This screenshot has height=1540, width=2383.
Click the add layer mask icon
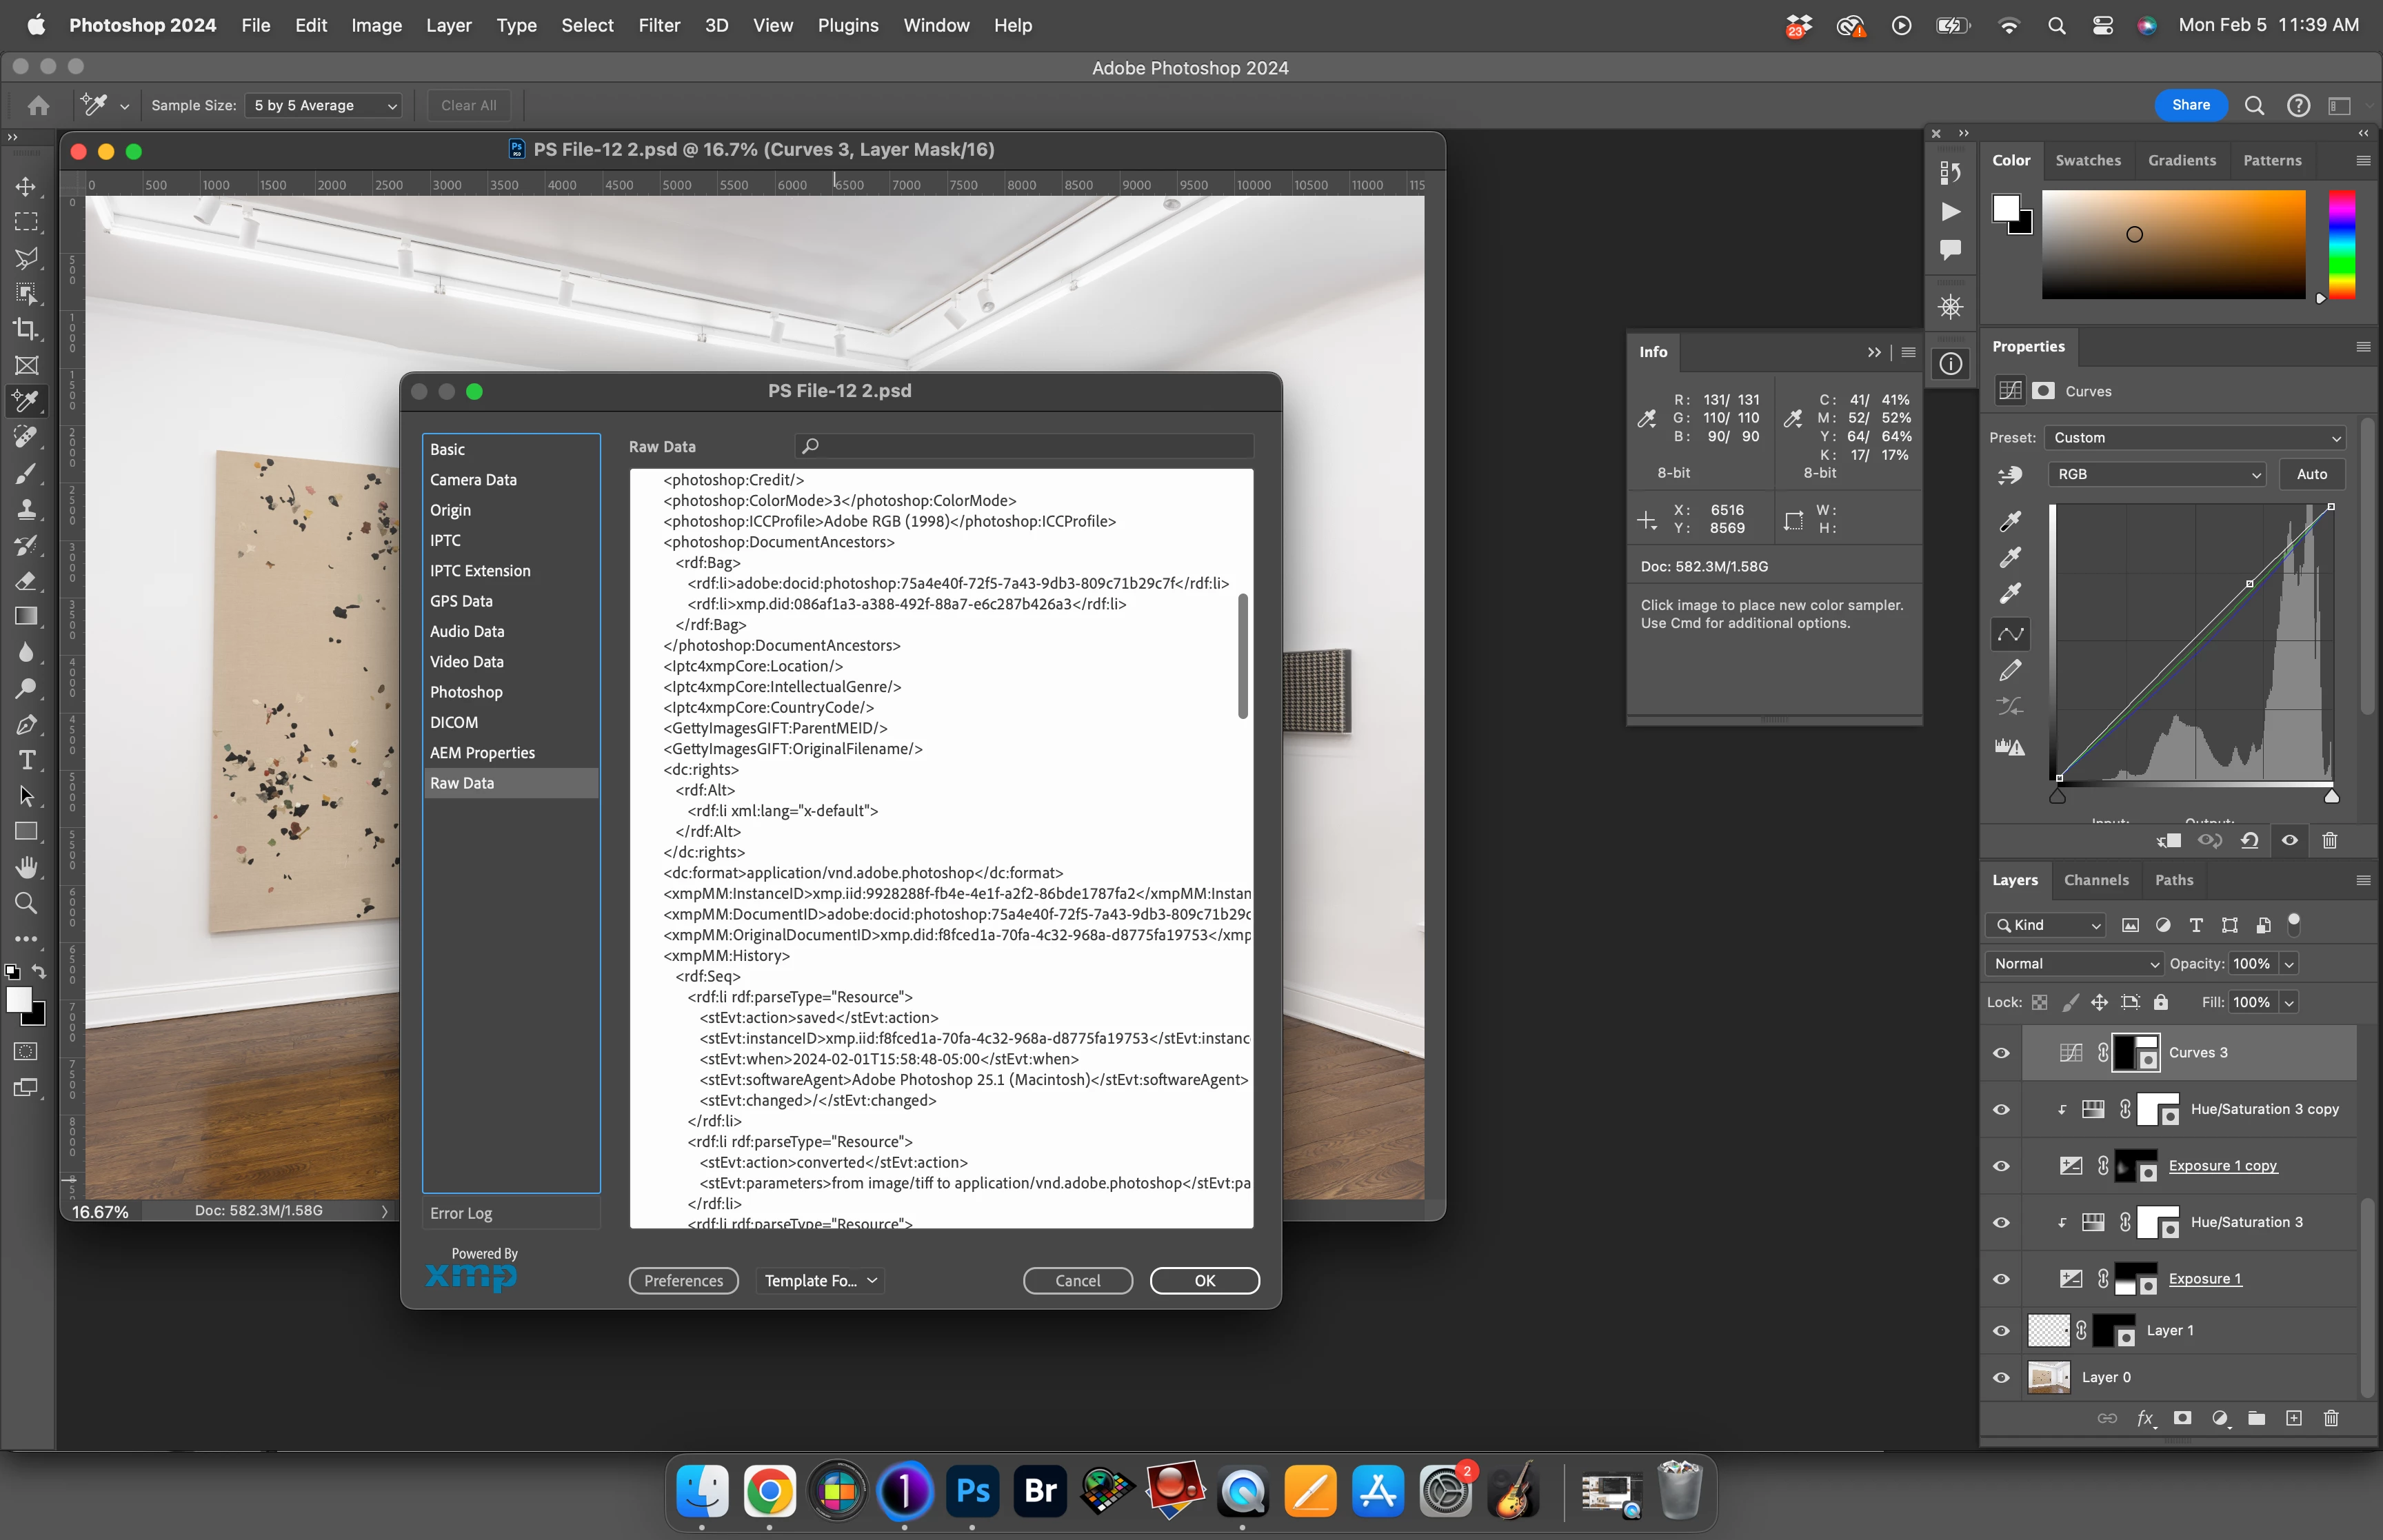coord(2182,1418)
